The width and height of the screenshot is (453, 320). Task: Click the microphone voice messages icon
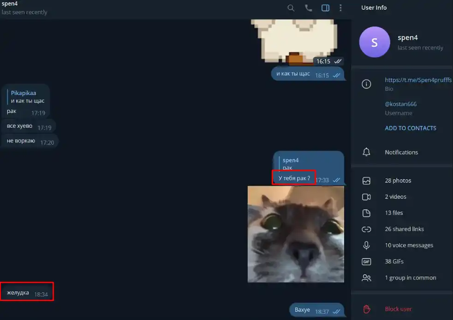[366, 245]
